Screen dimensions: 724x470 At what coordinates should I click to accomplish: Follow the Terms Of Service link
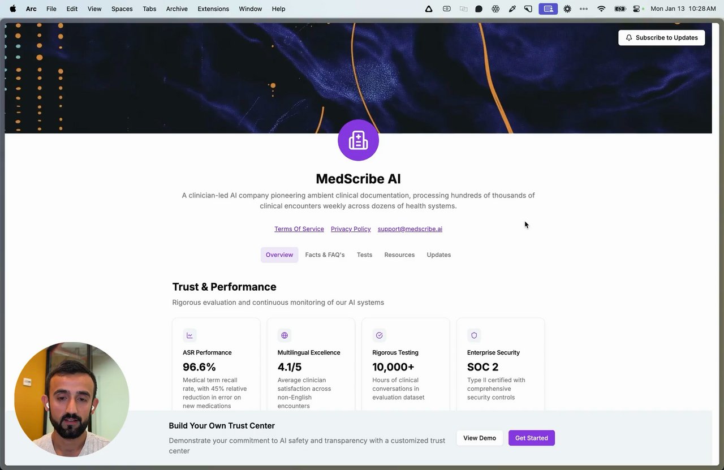tap(299, 229)
